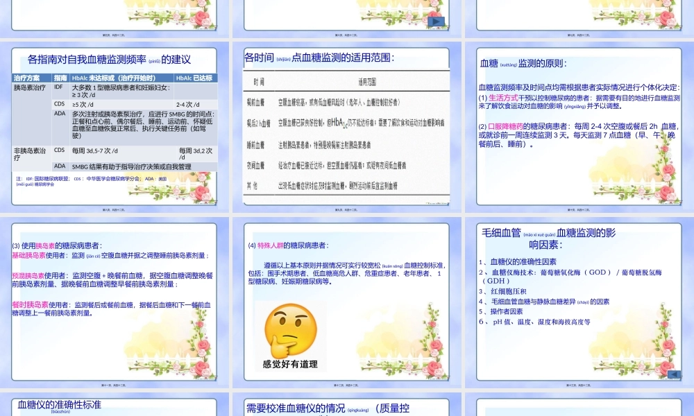
Task: Click the video play button icon
Action: (x=437, y=22)
